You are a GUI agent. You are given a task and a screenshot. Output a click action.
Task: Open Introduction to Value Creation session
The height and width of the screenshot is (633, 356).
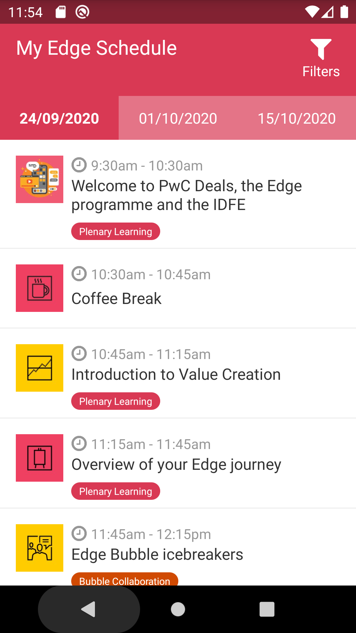point(178,373)
